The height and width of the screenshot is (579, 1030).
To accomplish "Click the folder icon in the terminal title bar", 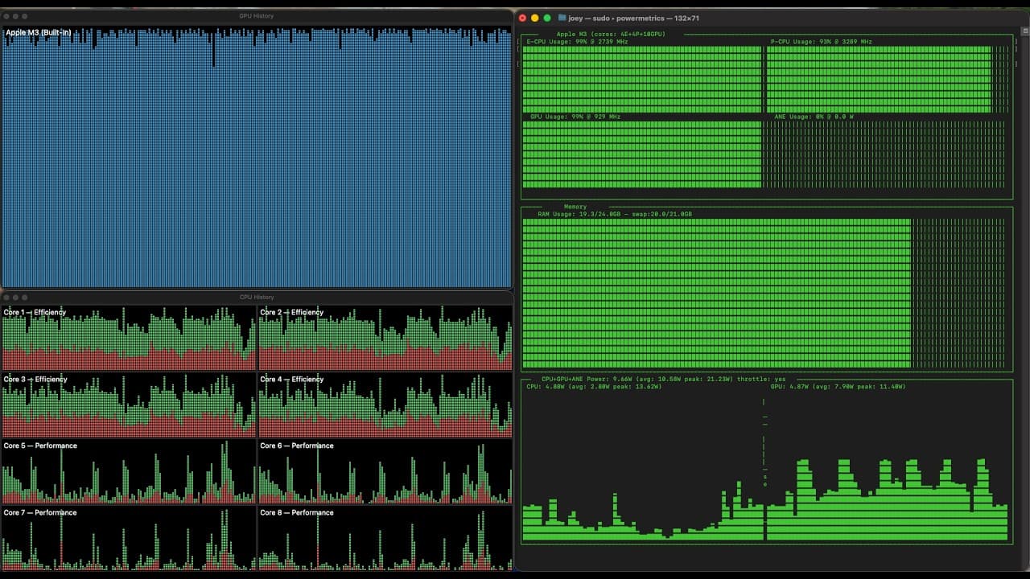I will point(562,18).
